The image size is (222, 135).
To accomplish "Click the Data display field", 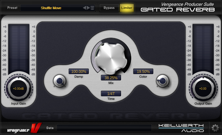I will tap(104, 128).
